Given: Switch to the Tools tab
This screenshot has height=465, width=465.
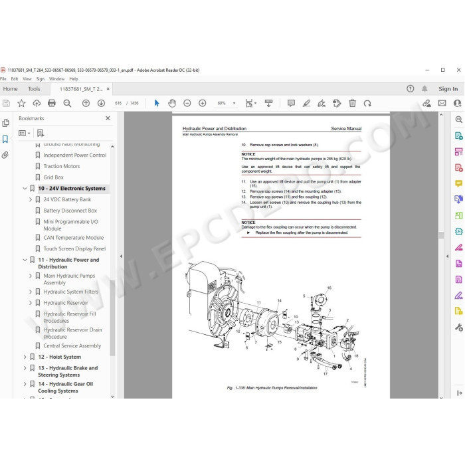Looking at the screenshot, I should (x=34, y=89).
